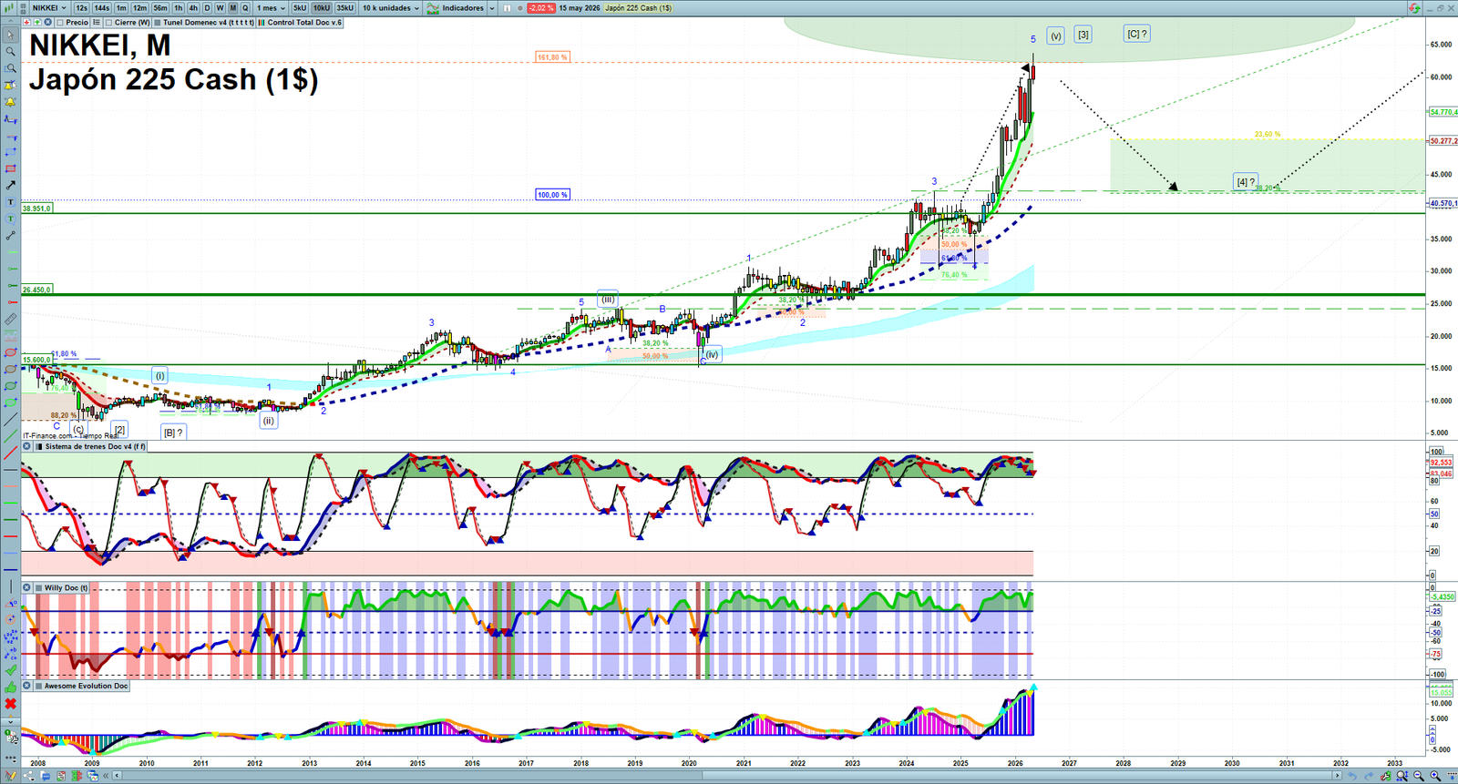This screenshot has height=784, width=1458.
Task: Click the red X delete tool
Action: pos(11,704)
